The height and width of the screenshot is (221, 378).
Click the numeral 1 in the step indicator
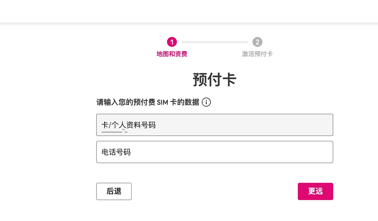point(172,42)
